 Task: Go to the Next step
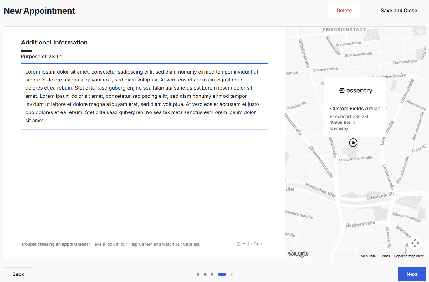[412, 274]
